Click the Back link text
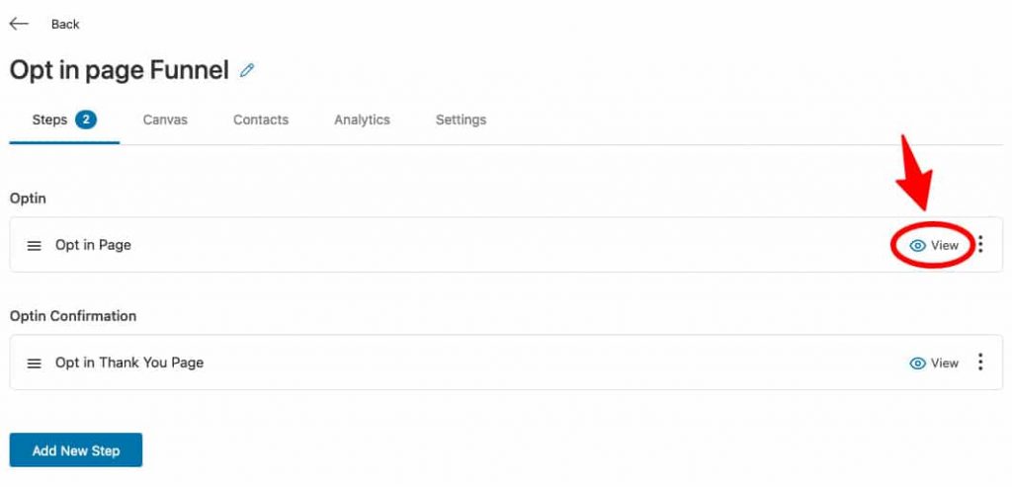Viewport: 1012px width, 487px height. 65,25
